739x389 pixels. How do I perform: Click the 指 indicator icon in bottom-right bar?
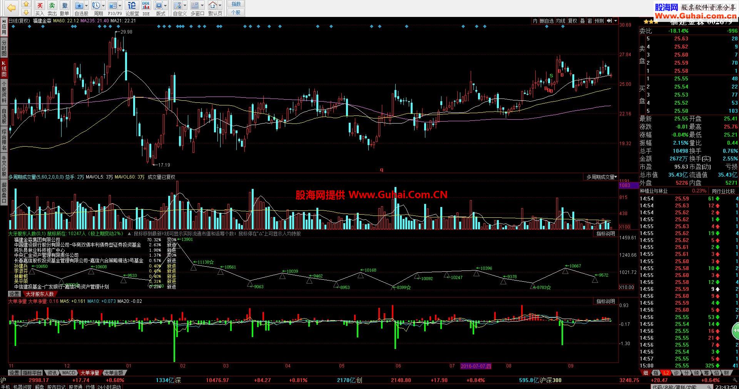pos(655,373)
